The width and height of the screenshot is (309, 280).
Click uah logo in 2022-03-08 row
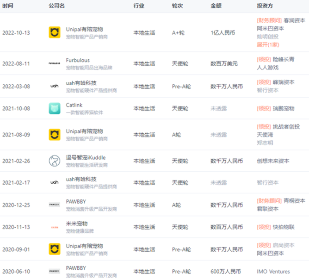[x=55, y=86]
